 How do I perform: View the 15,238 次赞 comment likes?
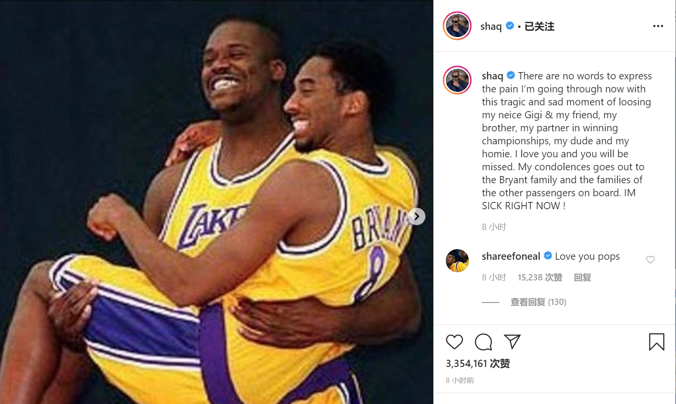pyautogui.click(x=540, y=278)
